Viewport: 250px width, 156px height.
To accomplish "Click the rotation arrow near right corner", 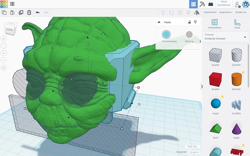I will point(139,105).
